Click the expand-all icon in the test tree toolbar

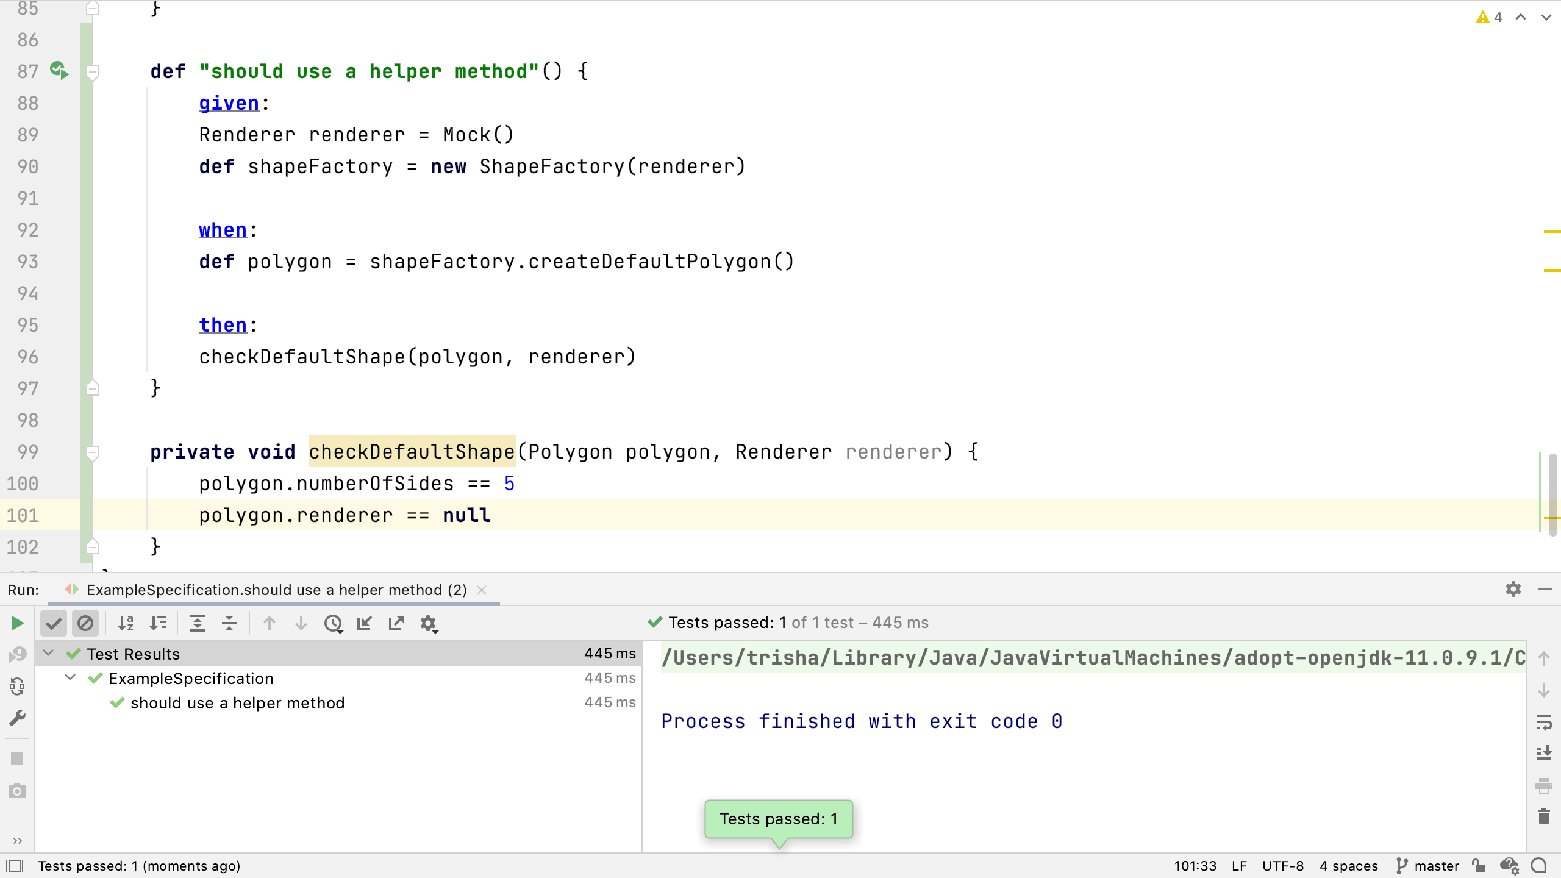coord(198,623)
